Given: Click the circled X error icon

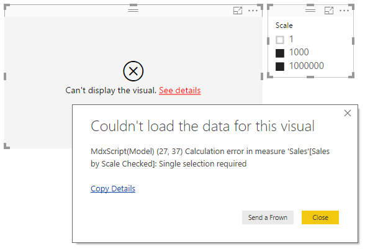Looking at the screenshot, I should pyautogui.click(x=133, y=71).
